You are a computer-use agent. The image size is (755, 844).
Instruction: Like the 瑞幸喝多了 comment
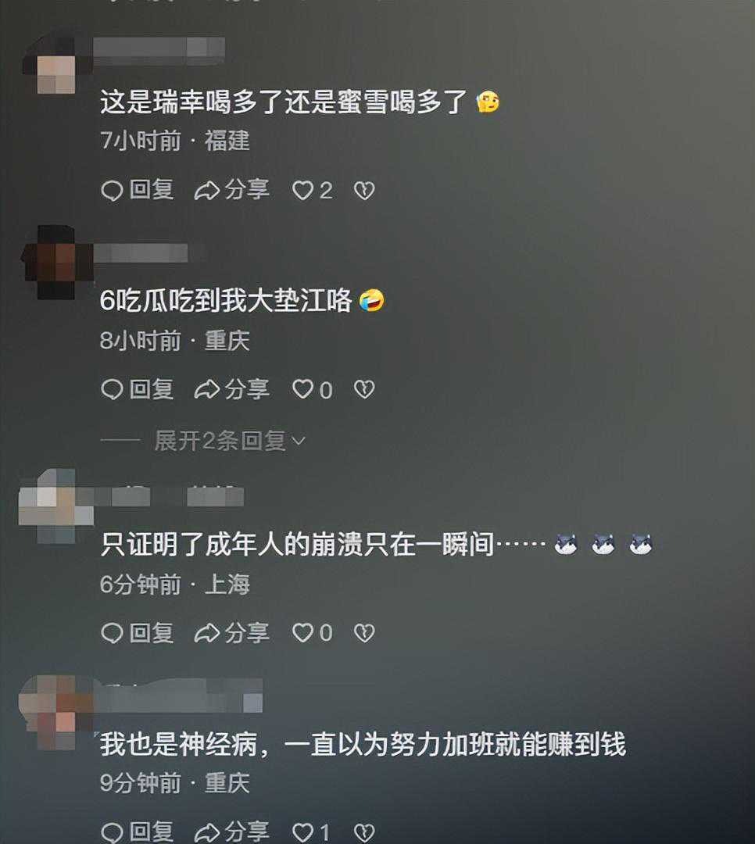312,191
